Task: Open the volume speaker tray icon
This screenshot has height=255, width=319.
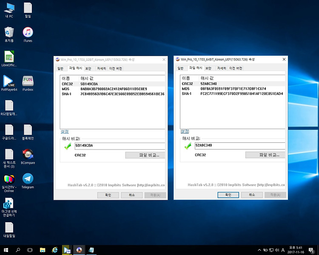Action: tap(277, 250)
